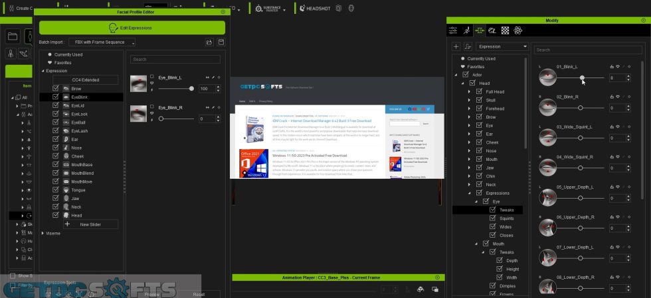Open the atom Physics tab in Modify
This screenshot has width=651, height=298.
point(517,30)
